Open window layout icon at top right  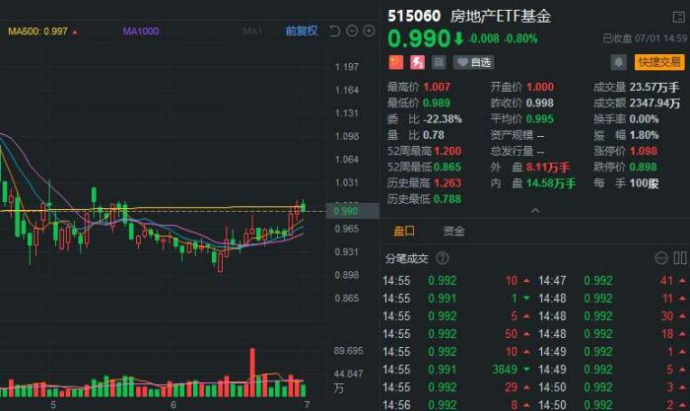[678, 17]
